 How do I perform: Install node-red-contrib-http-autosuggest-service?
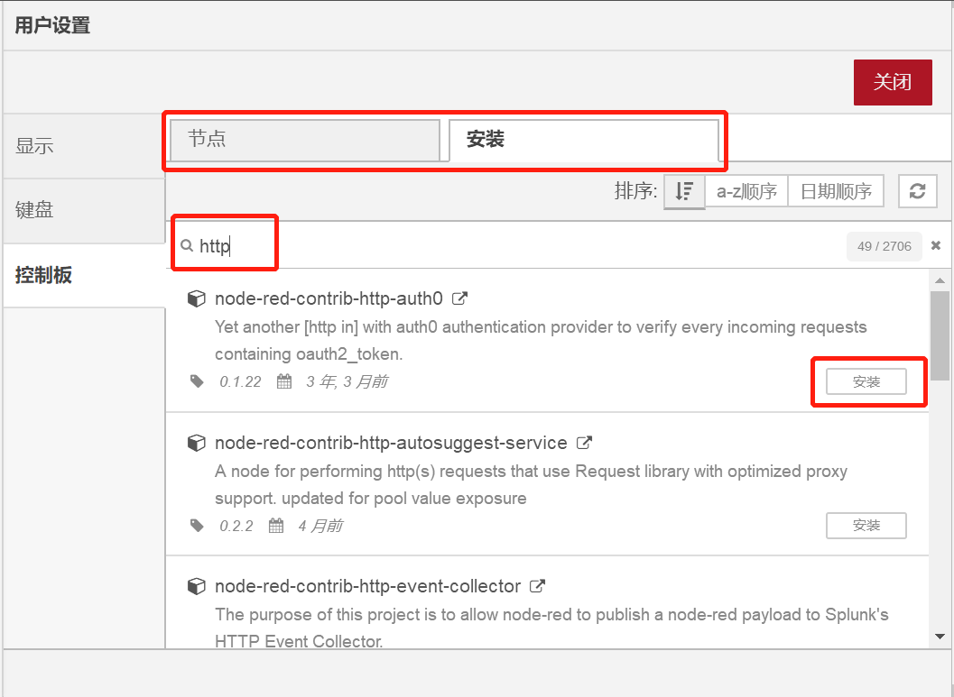(x=866, y=526)
